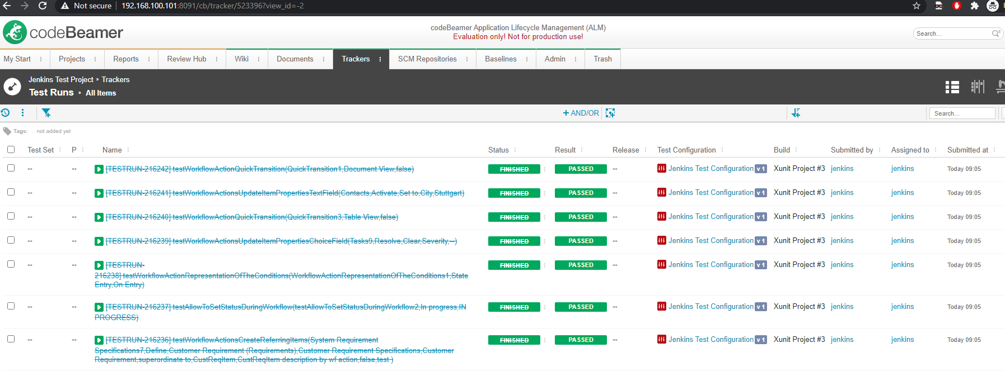Viewport: 1005px width, 376px height.
Task: Open Jenkins Test Configuration link in TESTRUN-216241 row
Action: pos(711,192)
